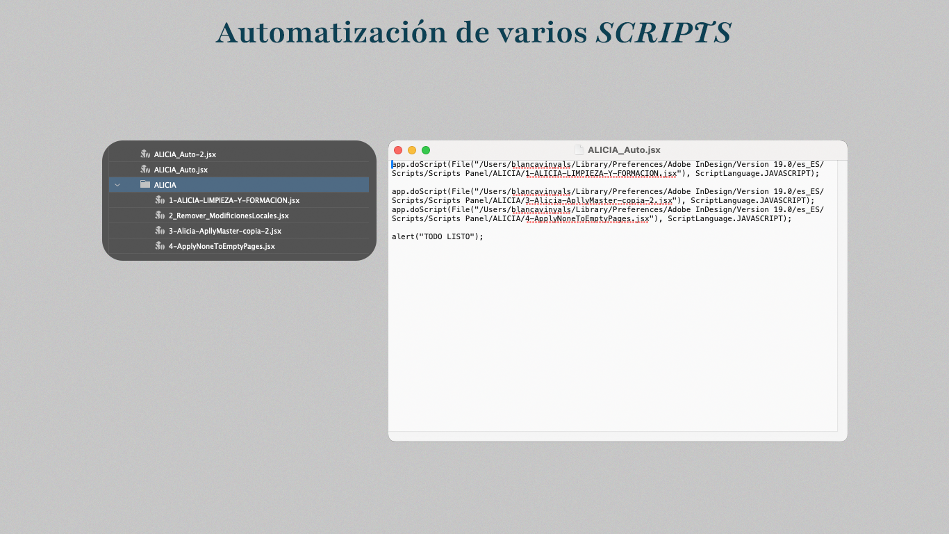
Task: Close the ALICIA_Auto.jsx editor window
Action: point(398,150)
